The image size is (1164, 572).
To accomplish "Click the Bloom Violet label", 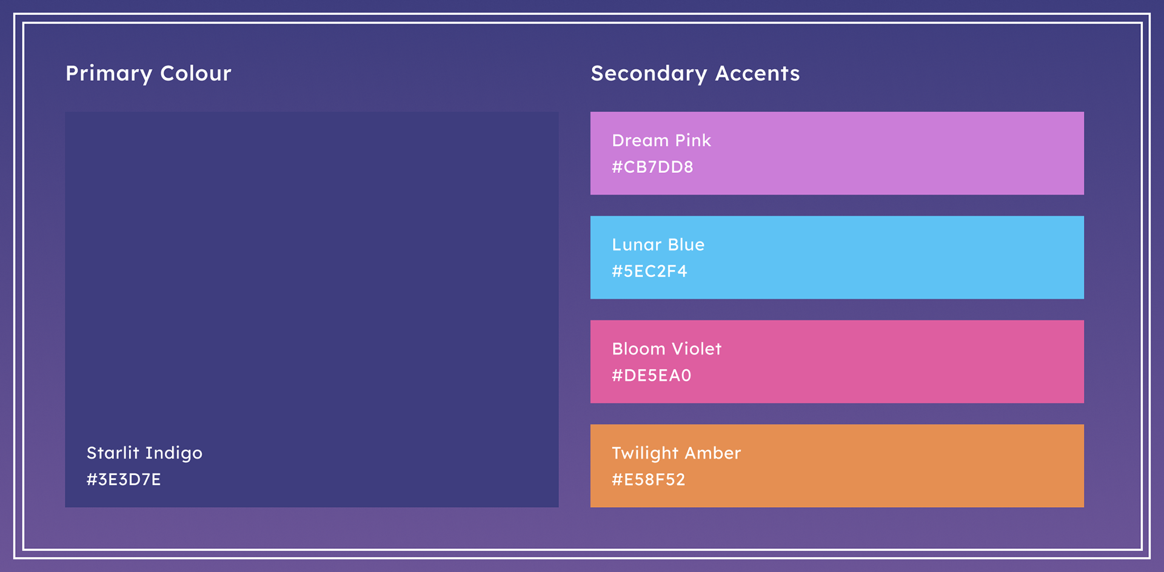I will pyautogui.click(x=667, y=349).
